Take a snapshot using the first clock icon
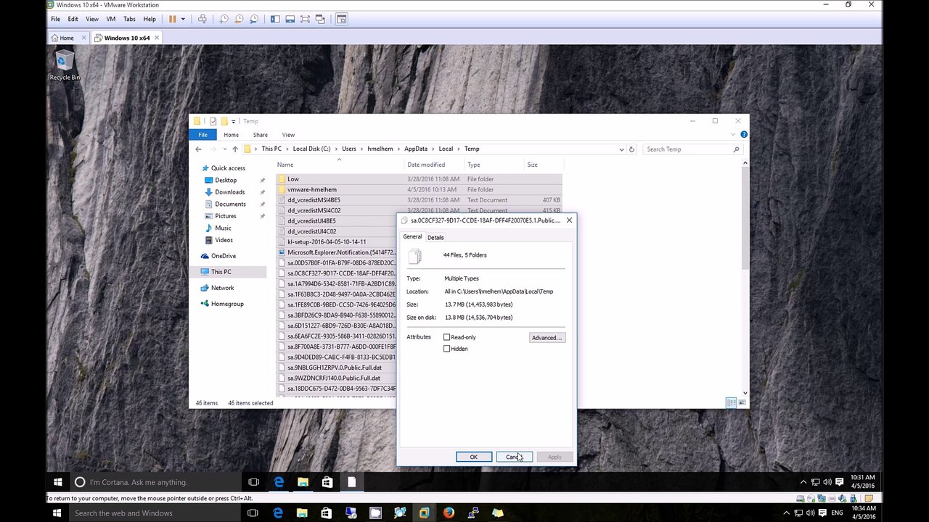 [224, 19]
